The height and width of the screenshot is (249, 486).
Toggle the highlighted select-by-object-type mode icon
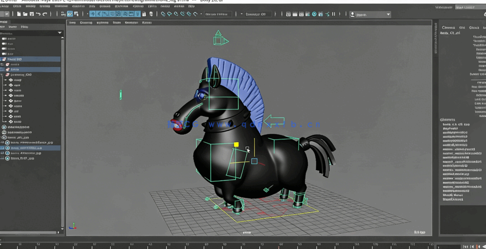pos(70,14)
